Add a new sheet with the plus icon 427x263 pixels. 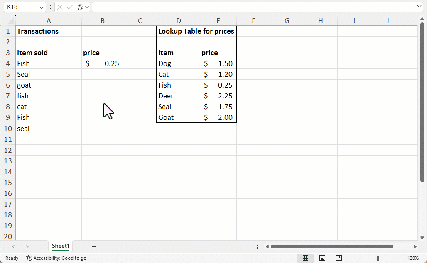click(94, 246)
